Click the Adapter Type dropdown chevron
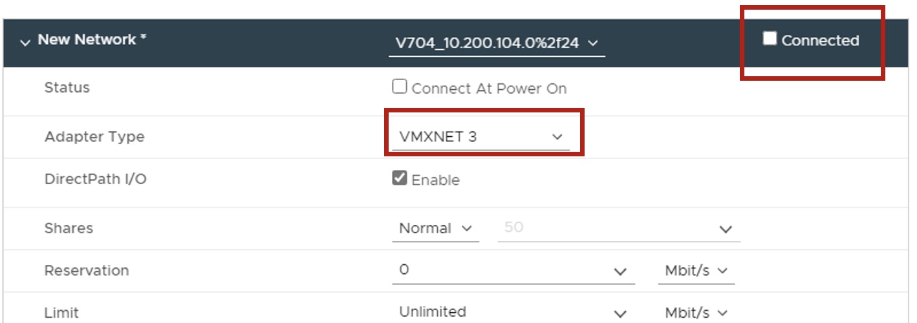This screenshot has width=917, height=323. click(x=557, y=137)
